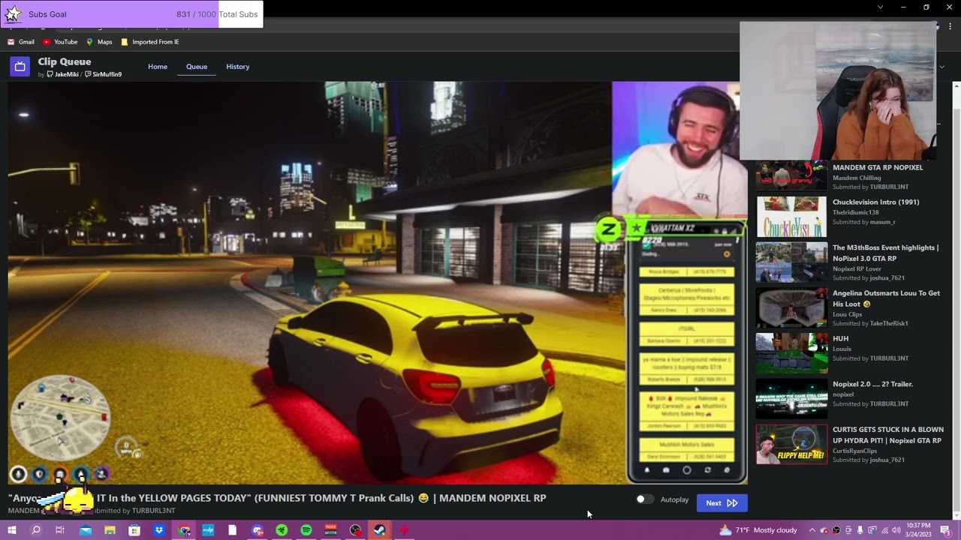Select the Chucklevision Intro (1991) thumbnail
961x540 pixels.
[x=791, y=217]
